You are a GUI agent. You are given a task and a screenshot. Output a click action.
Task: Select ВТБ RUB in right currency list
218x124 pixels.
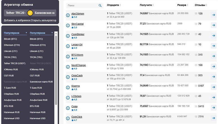click(x=35, y=106)
